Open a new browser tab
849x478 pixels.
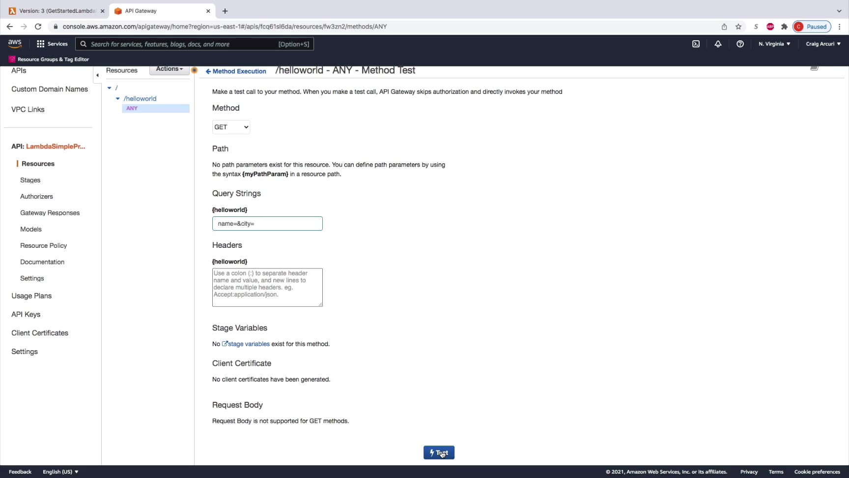pyautogui.click(x=225, y=11)
